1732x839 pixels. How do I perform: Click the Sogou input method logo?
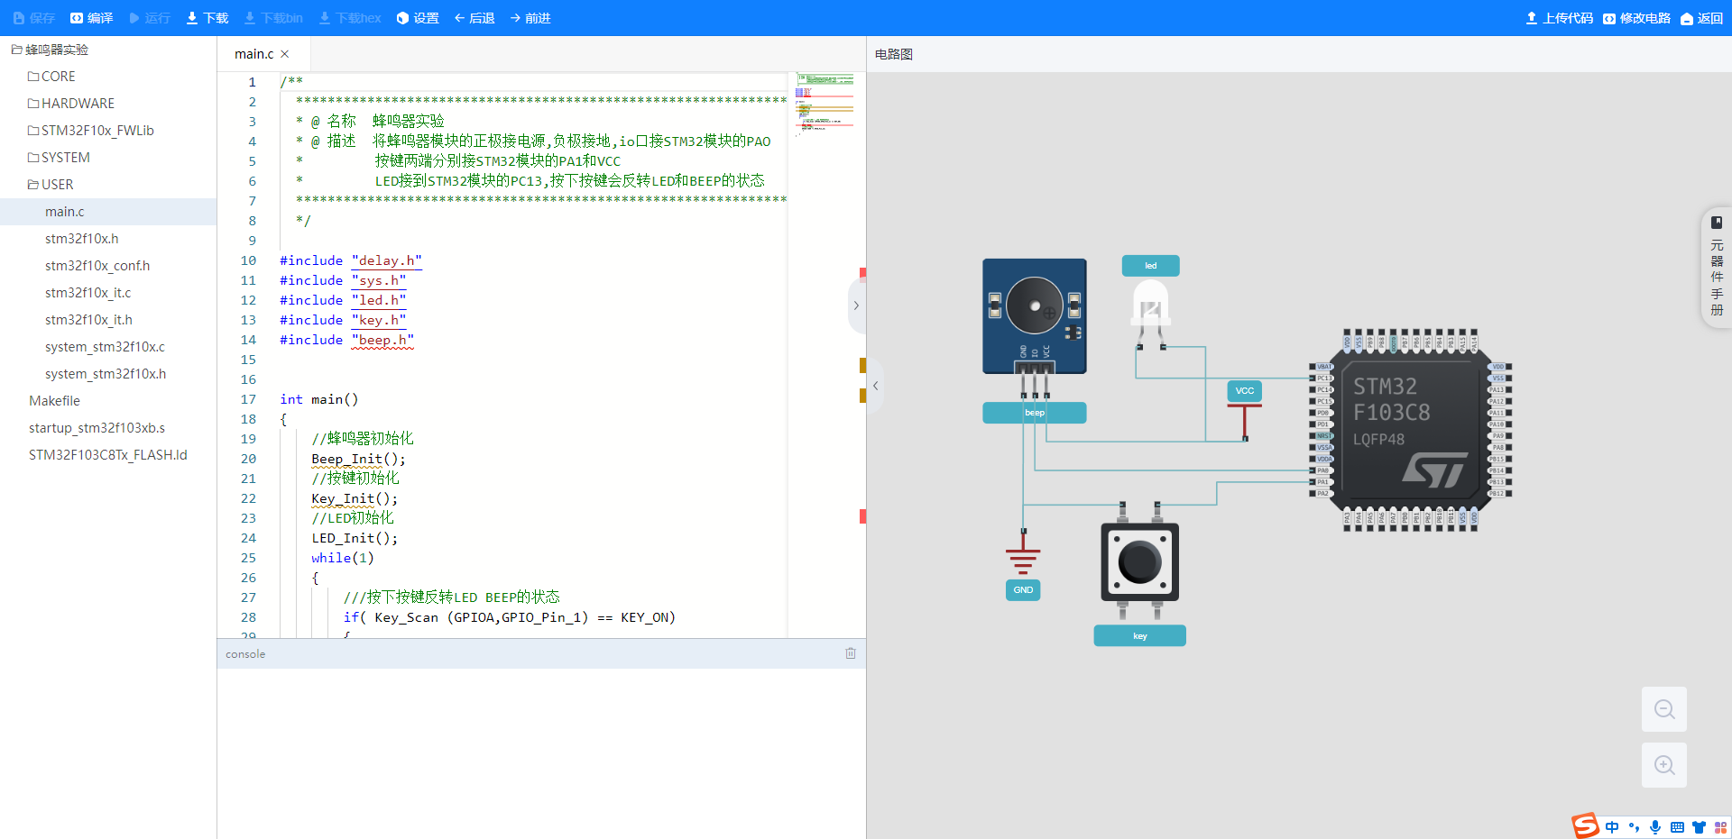point(1585,825)
